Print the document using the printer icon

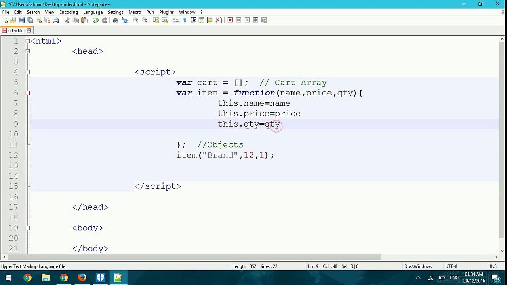[56, 20]
